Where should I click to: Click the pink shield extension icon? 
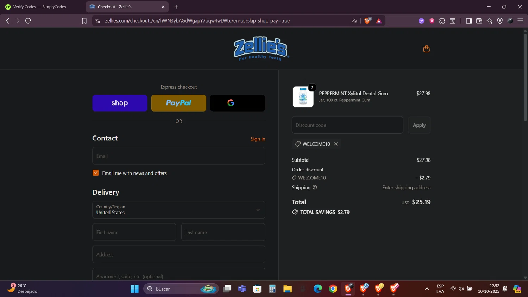[432, 21]
